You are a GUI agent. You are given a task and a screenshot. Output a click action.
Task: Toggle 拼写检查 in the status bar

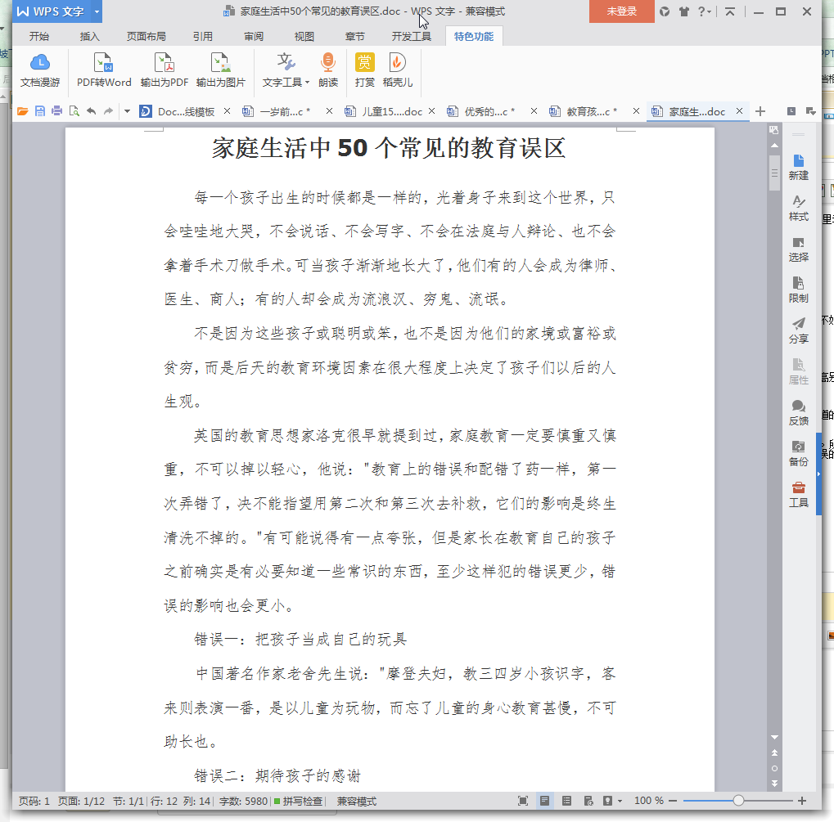coord(299,802)
